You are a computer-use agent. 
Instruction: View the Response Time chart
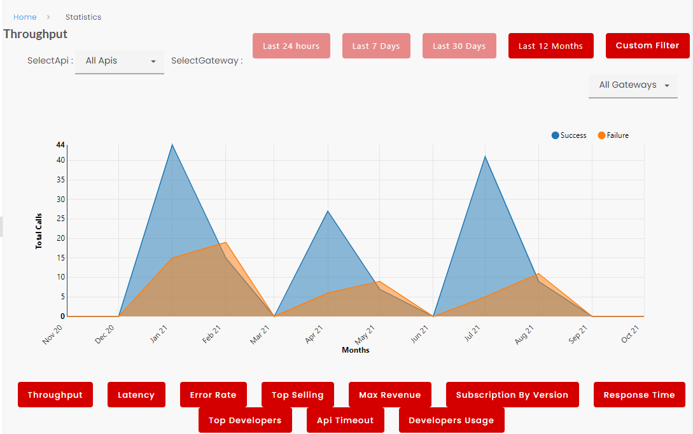tap(639, 395)
